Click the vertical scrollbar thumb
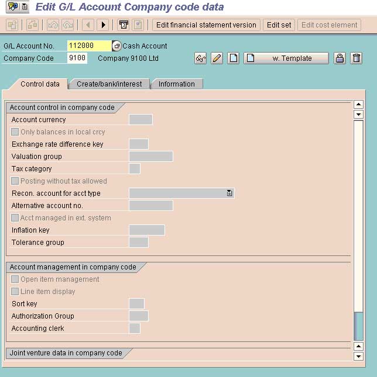Screen dimensions: 377x377 [358, 326]
